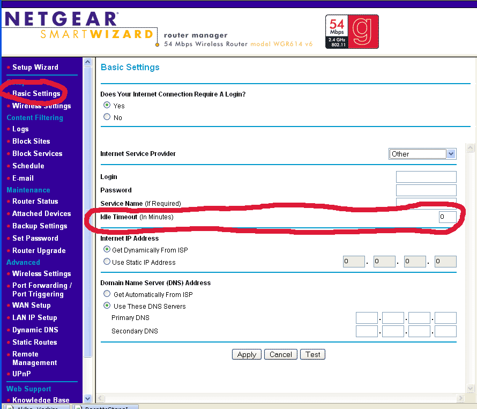Open Internet Service Provider dropdown
477x409 pixels.
point(422,154)
